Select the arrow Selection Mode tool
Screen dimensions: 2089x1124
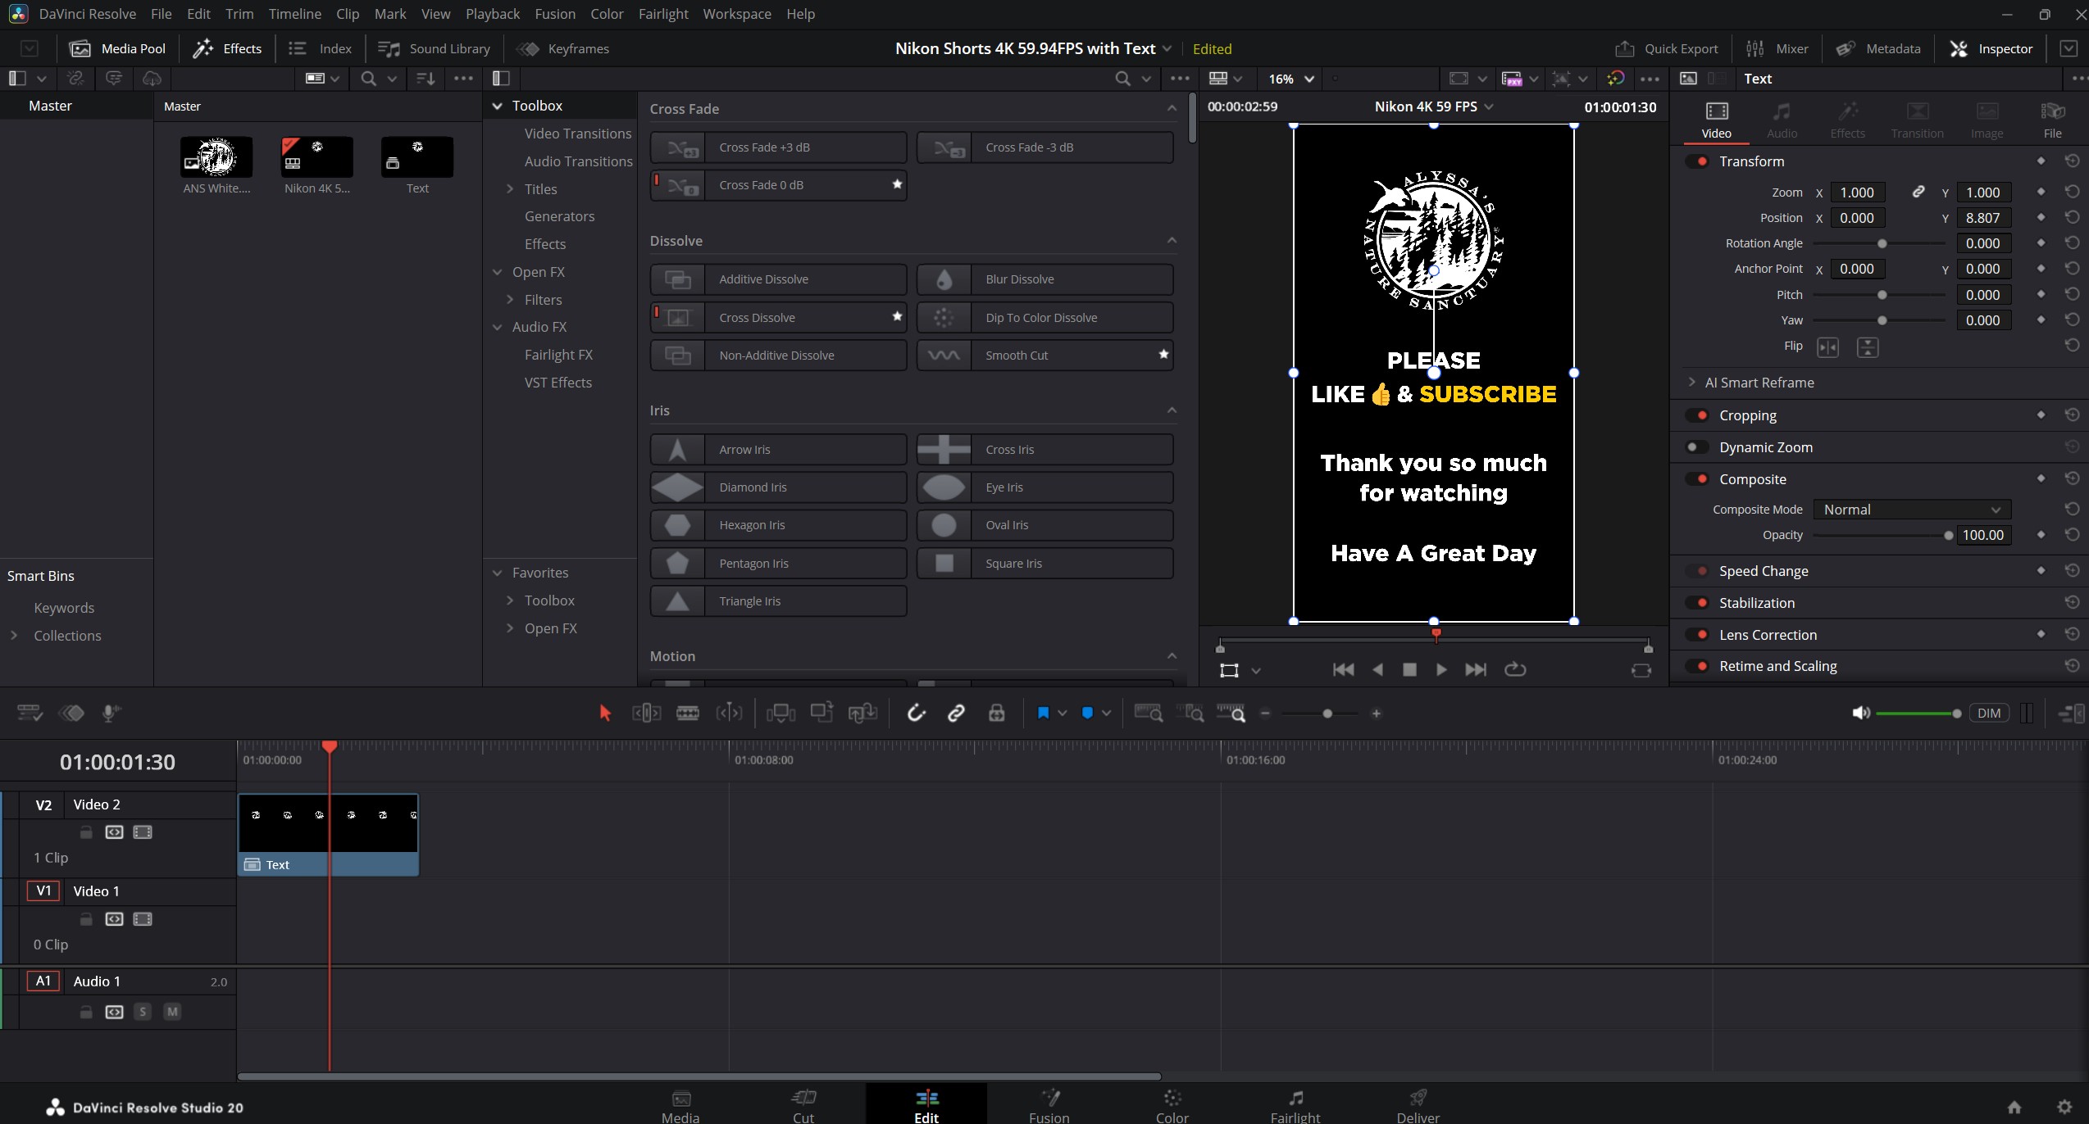pyautogui.click(x=605, y=713)
